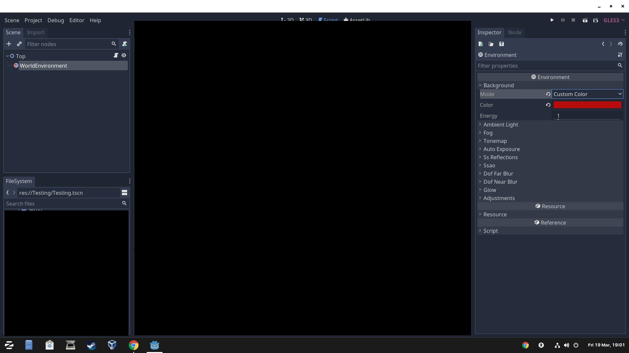Viewport: 629px width, 353px height.
Task: Open the red Background Color swatch
Action: [587, 105]
